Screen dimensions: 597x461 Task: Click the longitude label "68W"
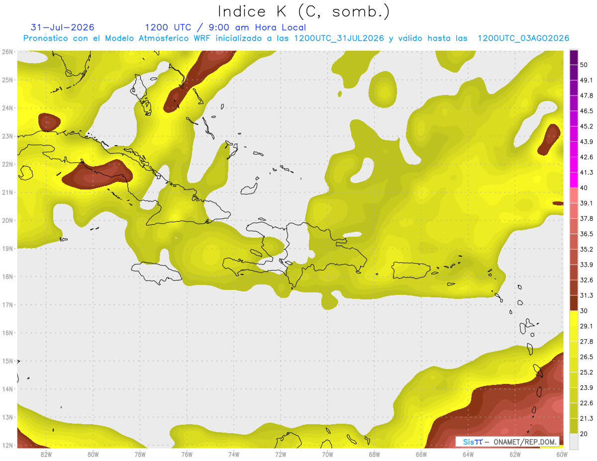click(x=374, y=455)
